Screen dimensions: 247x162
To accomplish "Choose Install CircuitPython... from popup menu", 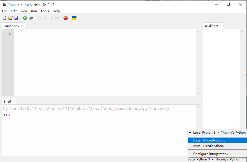I will [x=217, y=146].
